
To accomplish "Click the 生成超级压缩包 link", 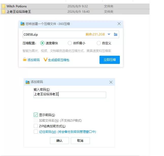I will 59,60.
